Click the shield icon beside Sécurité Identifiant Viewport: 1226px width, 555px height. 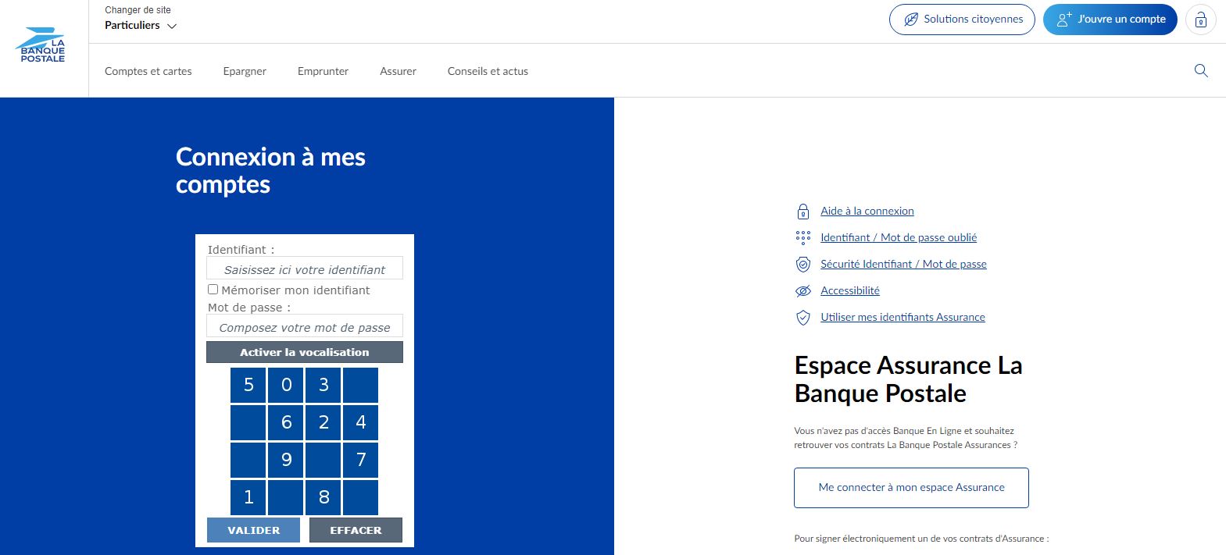(803, 265)
